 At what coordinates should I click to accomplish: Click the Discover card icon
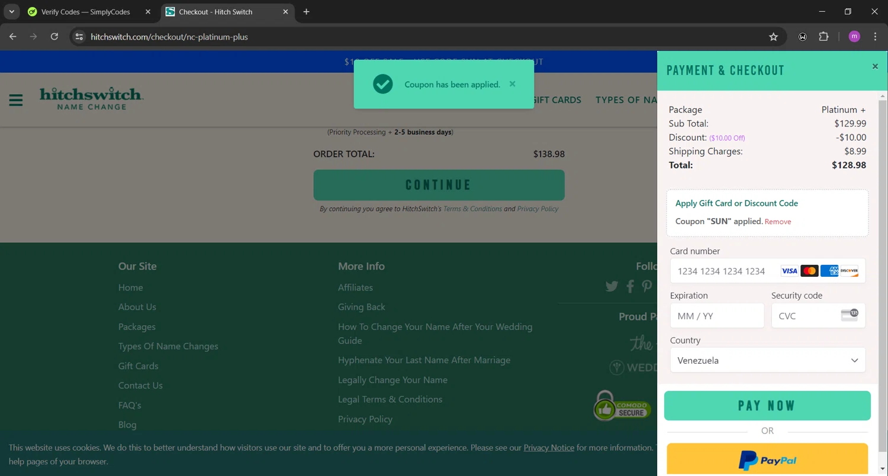click(849, 271)
